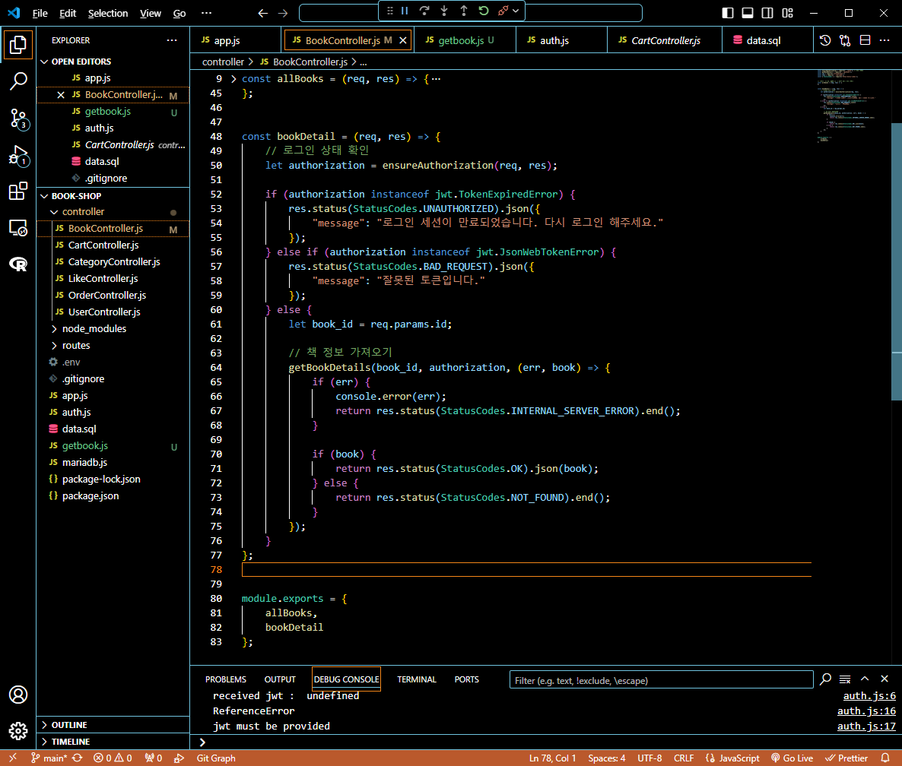
Task: Go forward in navigation history
Action: click(282, 13)
